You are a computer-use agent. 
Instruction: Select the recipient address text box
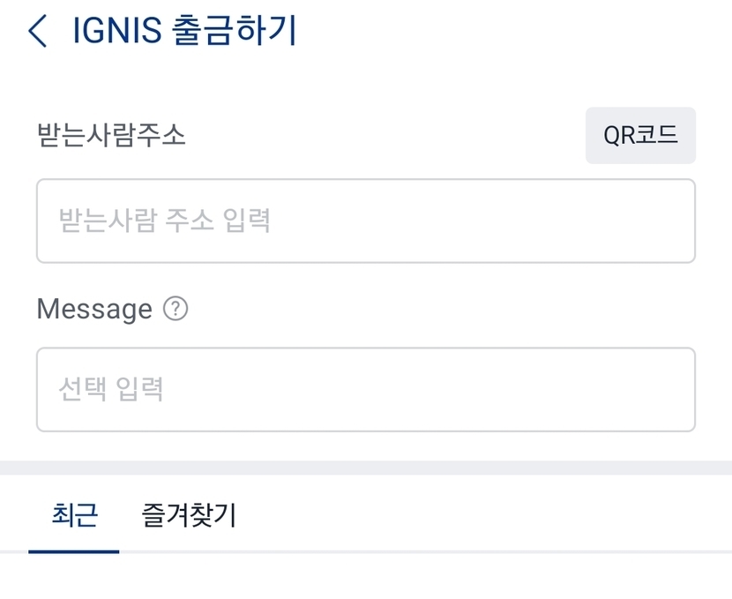click(365, 221)
